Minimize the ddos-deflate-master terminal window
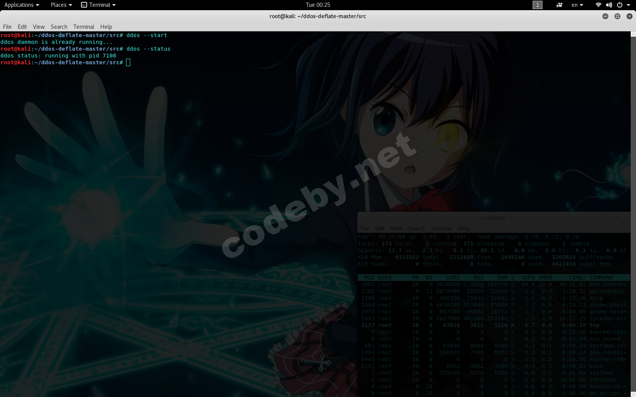Screen dimensions: 636x397 click(605, 16)
